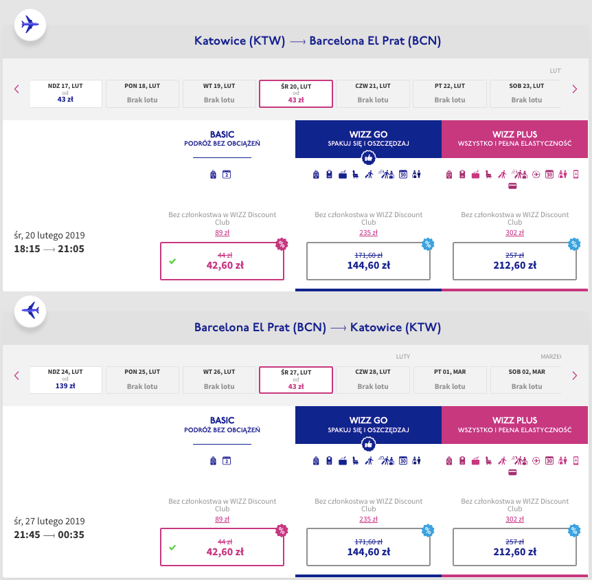
Task: Click outbound departure time 18:15
Action: [x=27, y=249]
